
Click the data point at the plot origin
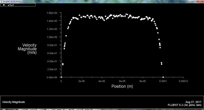[x=61, y=77]
